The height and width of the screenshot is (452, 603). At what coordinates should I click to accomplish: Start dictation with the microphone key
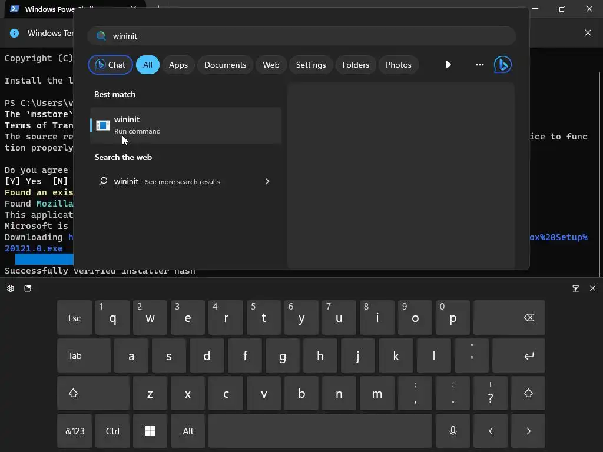[453, 431]
